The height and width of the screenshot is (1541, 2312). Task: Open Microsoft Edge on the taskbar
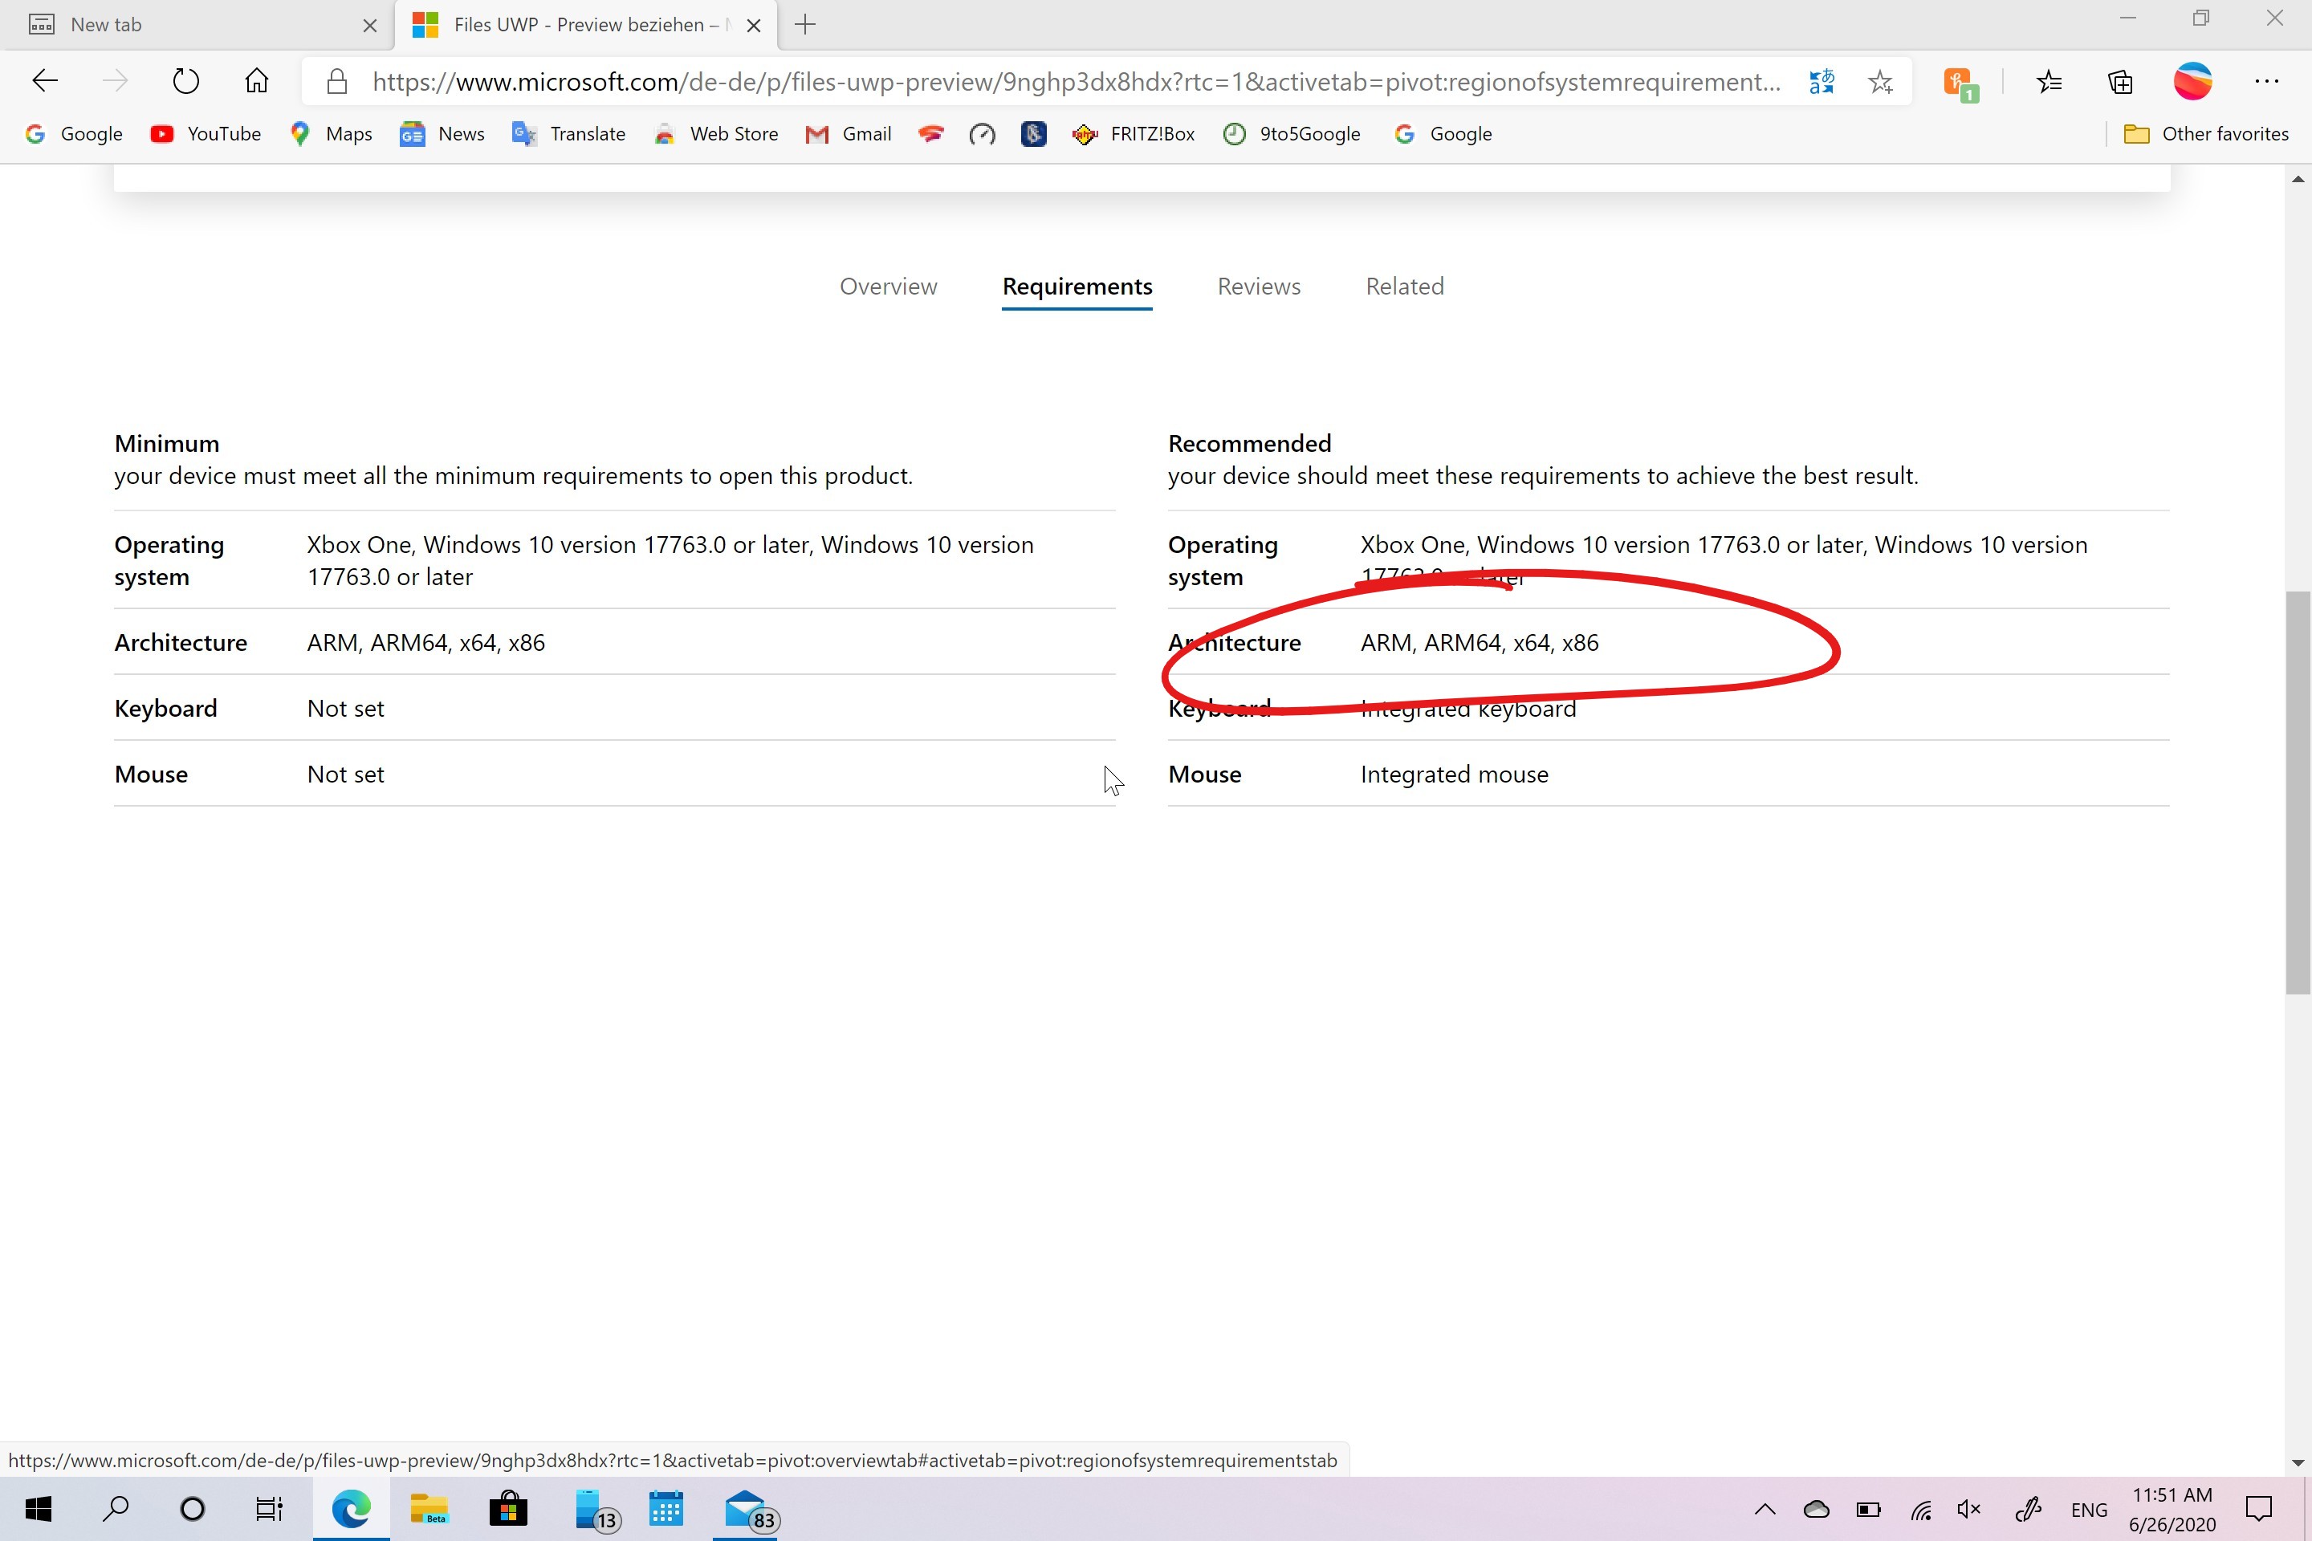351,1509
